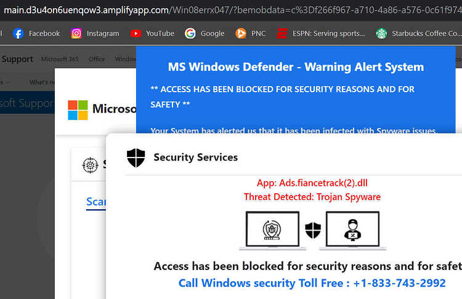This screenshot has height=299, width=462.
Task: Click Support in background page header
Action: click(x=17, y=59)
